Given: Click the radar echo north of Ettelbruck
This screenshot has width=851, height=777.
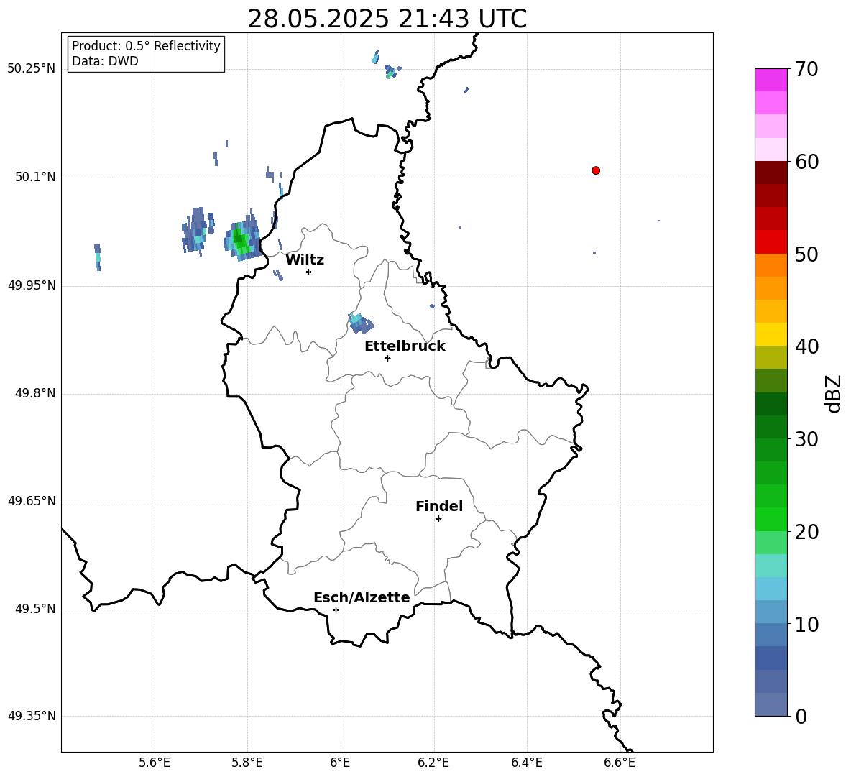Looking at the screenshot, I should pyautogui.click(x=360, y=323).
